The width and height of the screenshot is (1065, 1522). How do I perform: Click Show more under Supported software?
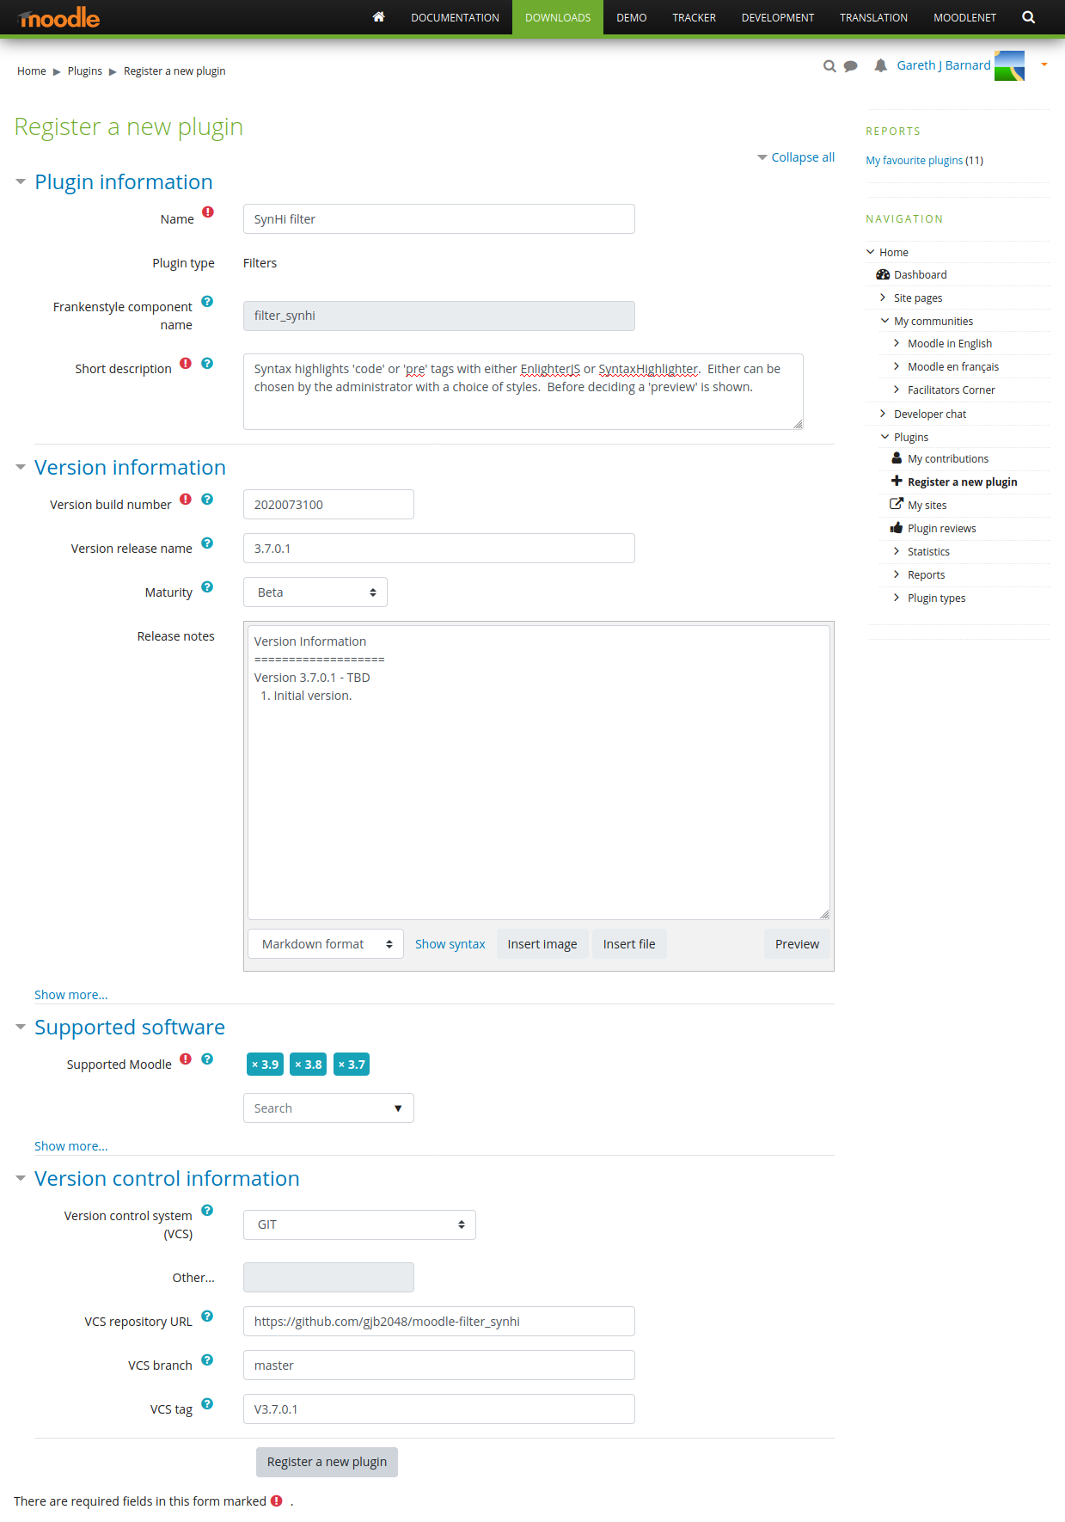[x=71, y=1146]
